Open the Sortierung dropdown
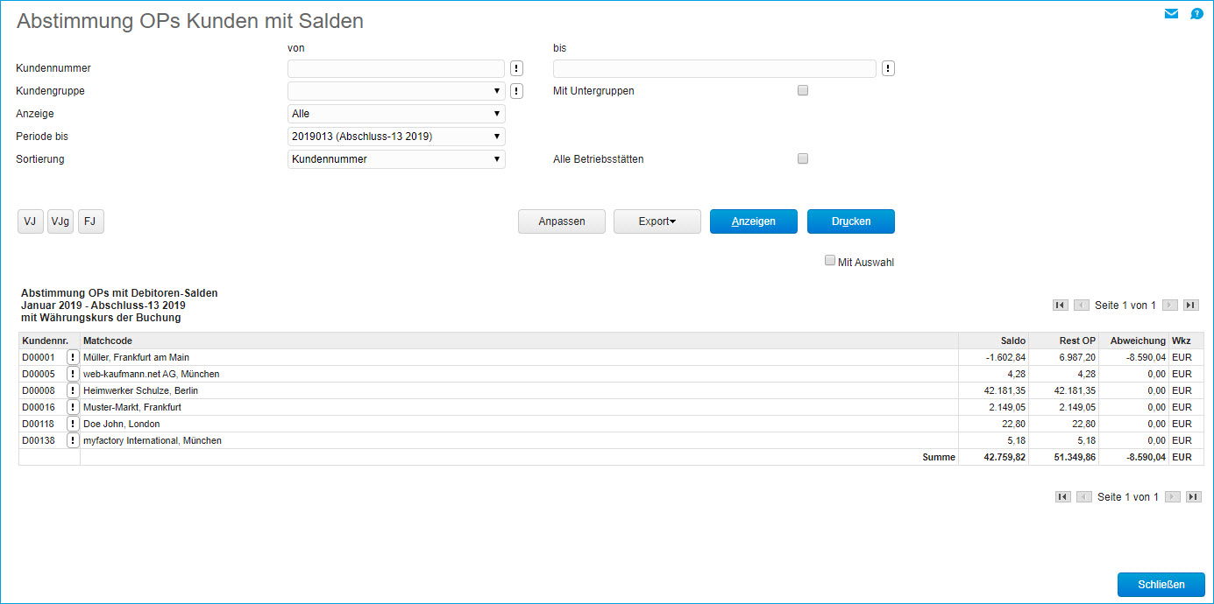The height and width of the screenshot is (604, 1214). coord(396,159)
